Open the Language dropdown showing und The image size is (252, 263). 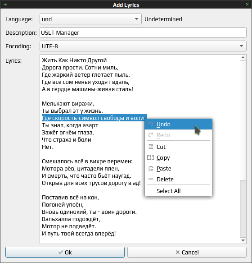pos(90,19)
